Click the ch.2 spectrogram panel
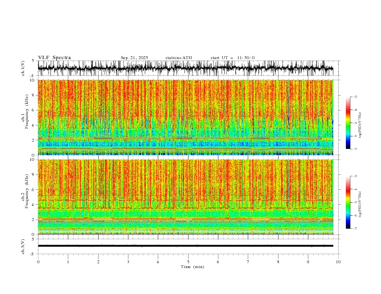The height and width of the screenshot is (294, 381). point(186,197)
